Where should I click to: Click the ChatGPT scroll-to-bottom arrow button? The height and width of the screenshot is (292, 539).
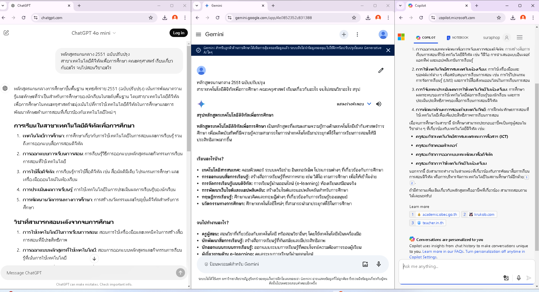tap(94, 258)
